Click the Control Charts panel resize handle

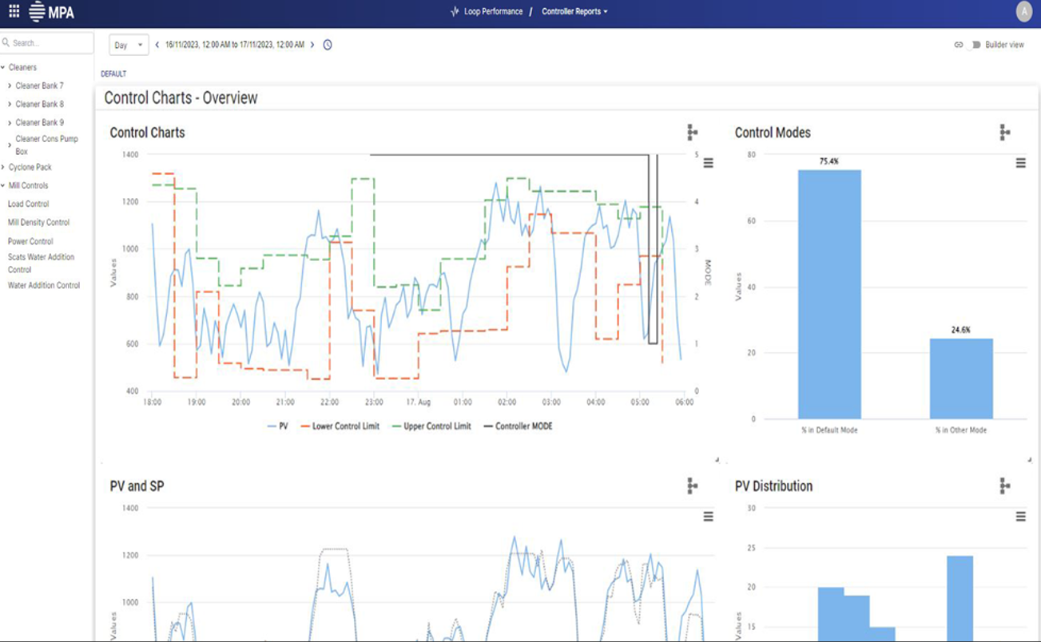pyautogui.click(x=716, y=459)
